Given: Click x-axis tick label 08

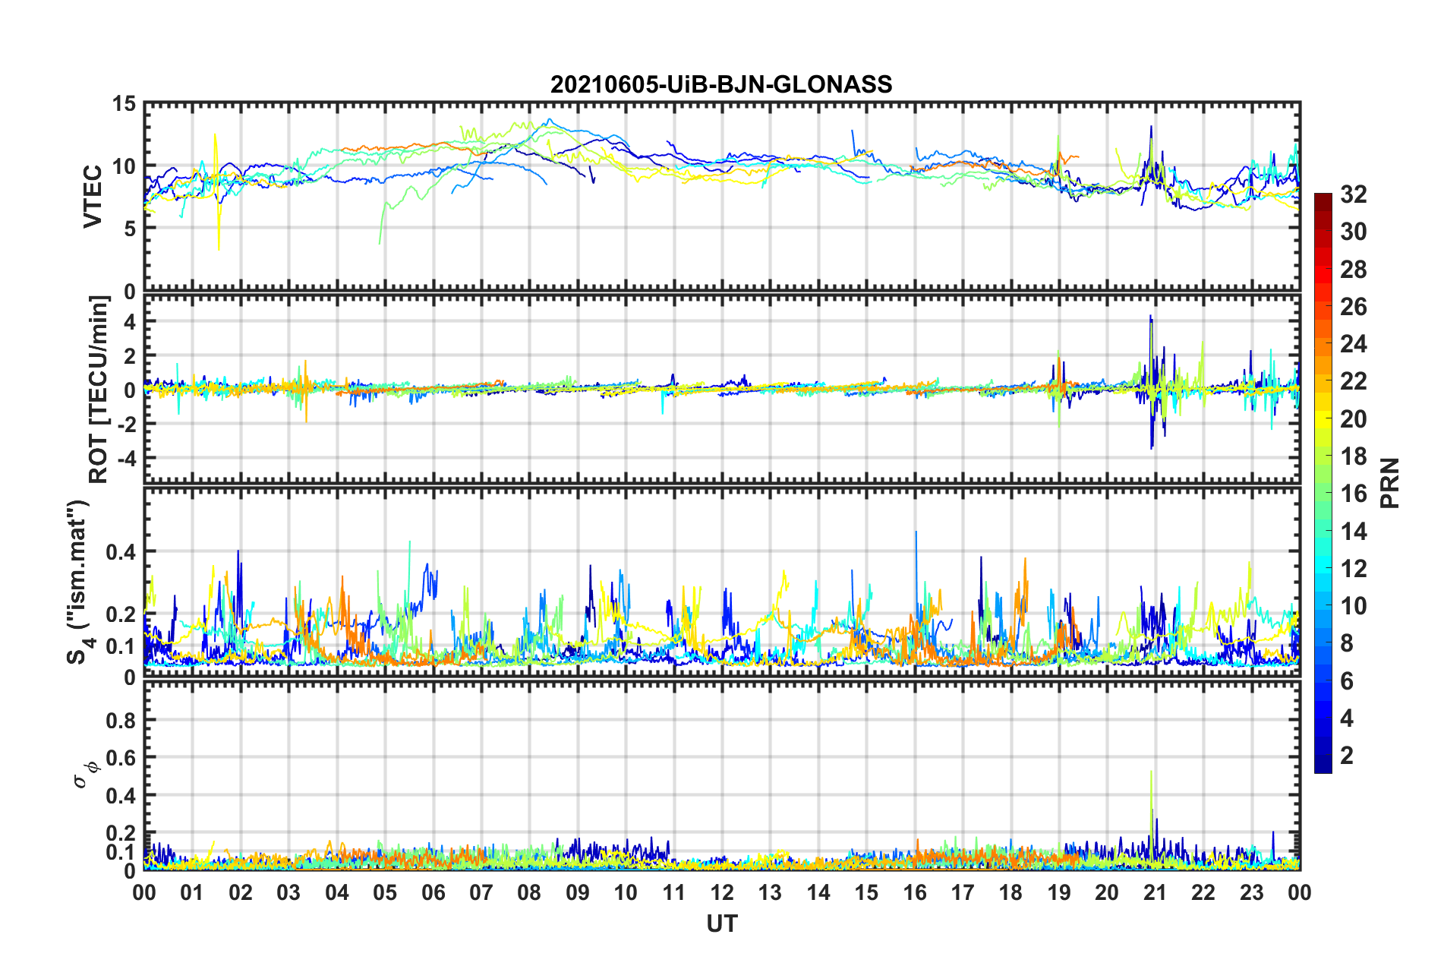Looking at the screenshot, I should [x=529, y=892].
